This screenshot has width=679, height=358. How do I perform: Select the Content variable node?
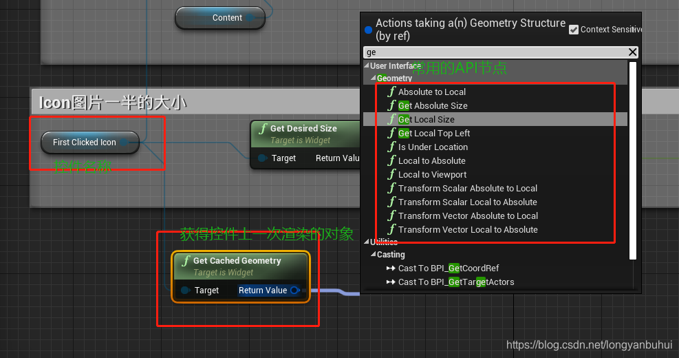pyautogui.click(x=220, y=18)
